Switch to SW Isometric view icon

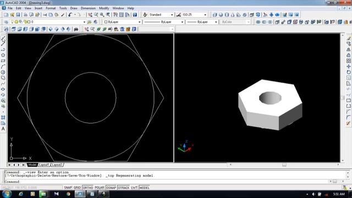[51, 29]
